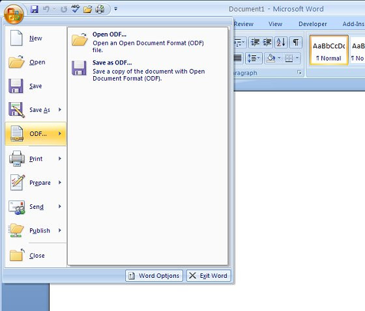
Task: Switch to the Developer ribbon tab
Action: (x=313, y=24)
